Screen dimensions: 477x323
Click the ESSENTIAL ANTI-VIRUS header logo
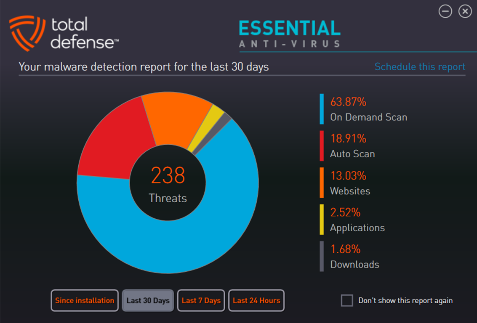point(289,34)
